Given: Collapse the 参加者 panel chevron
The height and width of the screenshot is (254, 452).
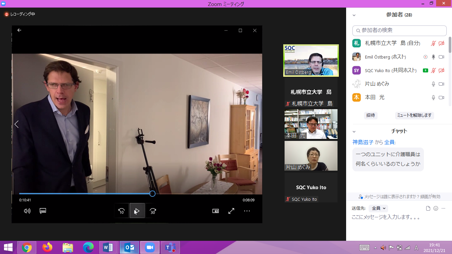Looking at the screenshot, I should (354, 15).
